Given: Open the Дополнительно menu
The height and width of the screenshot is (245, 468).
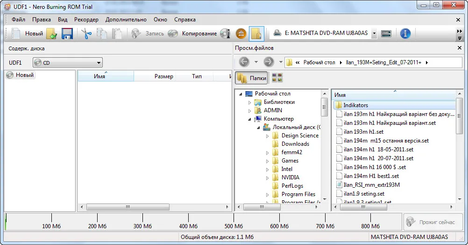Looking at the screenshot, I should [x=126, y=20].
